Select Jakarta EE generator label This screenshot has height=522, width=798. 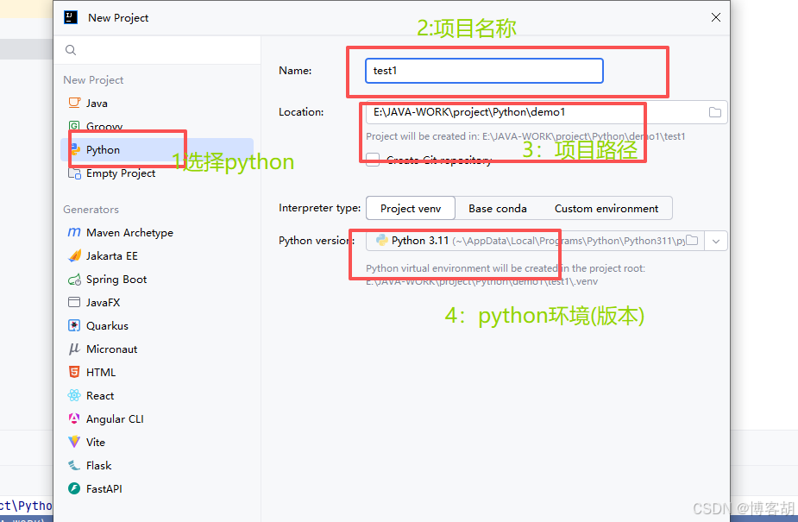[x=112, y=256]
